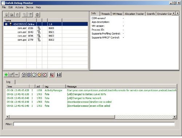Select the 'bindService is called' log line
This screenshot has height=138, width=182.
[x=91, y=102]
